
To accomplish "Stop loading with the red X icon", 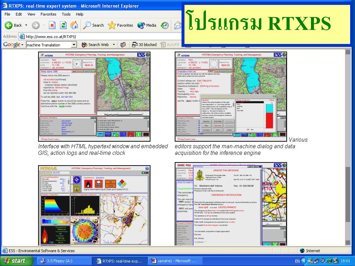I will [x=52, y=25].
